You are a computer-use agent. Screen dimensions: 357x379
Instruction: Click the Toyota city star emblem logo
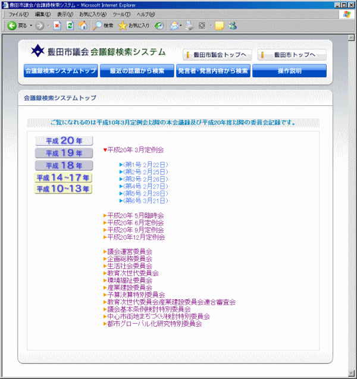37,51
